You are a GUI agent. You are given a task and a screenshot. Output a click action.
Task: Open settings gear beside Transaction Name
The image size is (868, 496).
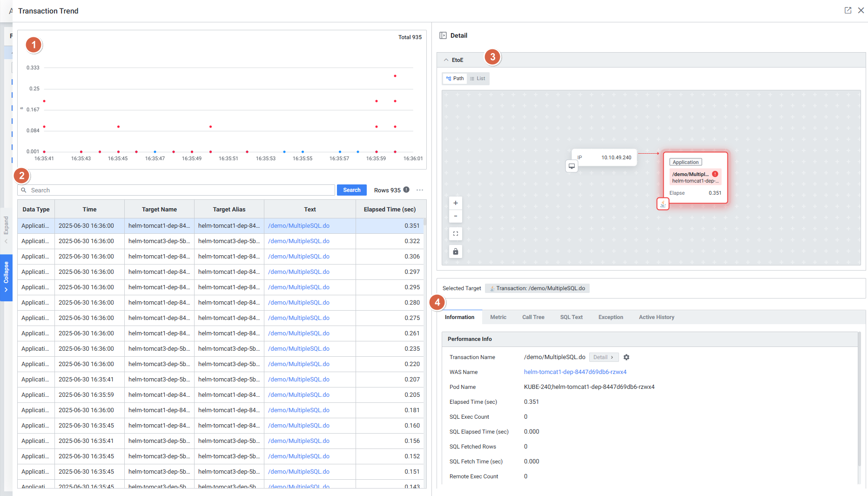pyautogui.click(x=626, y=357)
